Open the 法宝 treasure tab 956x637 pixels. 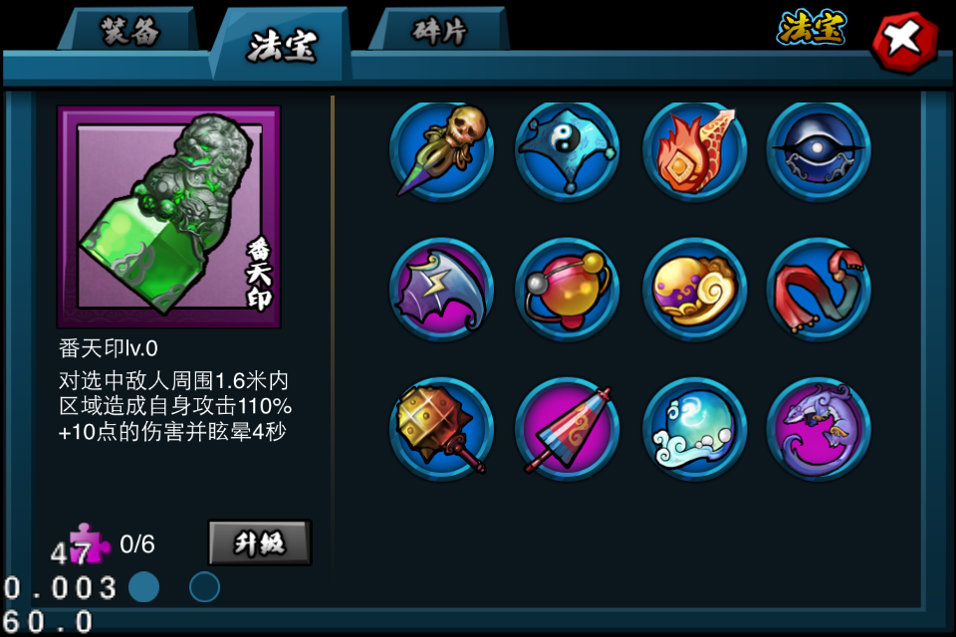(x=282, y=45)
